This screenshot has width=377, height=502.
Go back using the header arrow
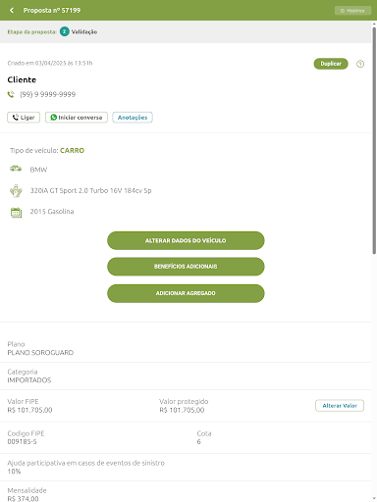point(12,10)
